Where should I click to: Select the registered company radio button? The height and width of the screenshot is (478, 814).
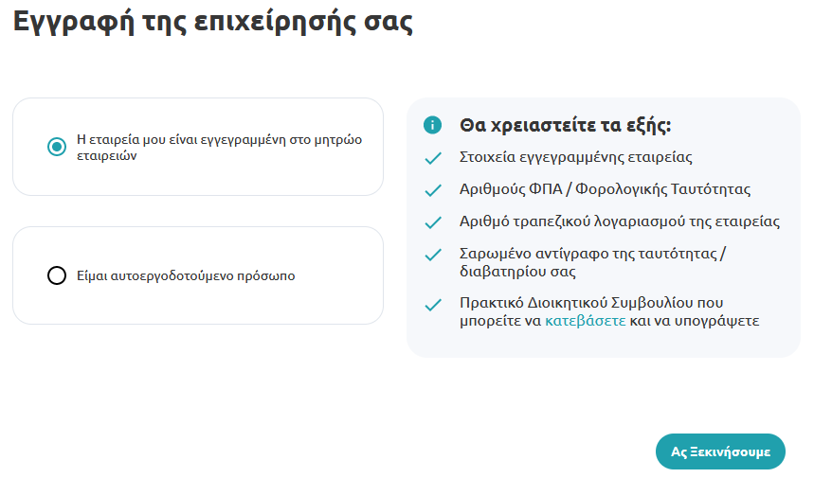[x=57, y=147]
